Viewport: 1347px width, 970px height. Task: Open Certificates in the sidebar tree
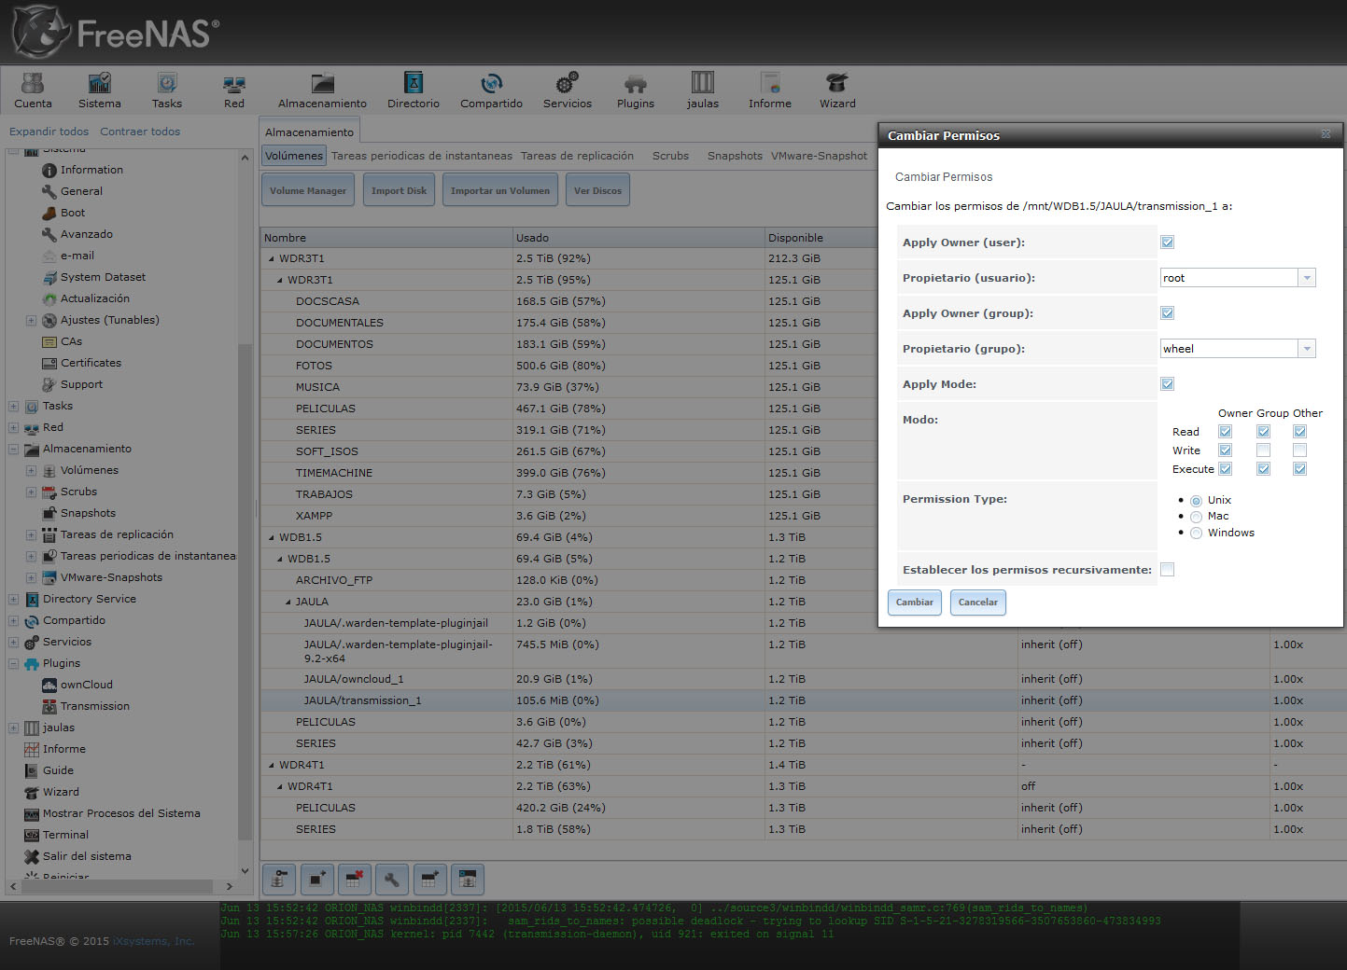click(x=91, y=363)
